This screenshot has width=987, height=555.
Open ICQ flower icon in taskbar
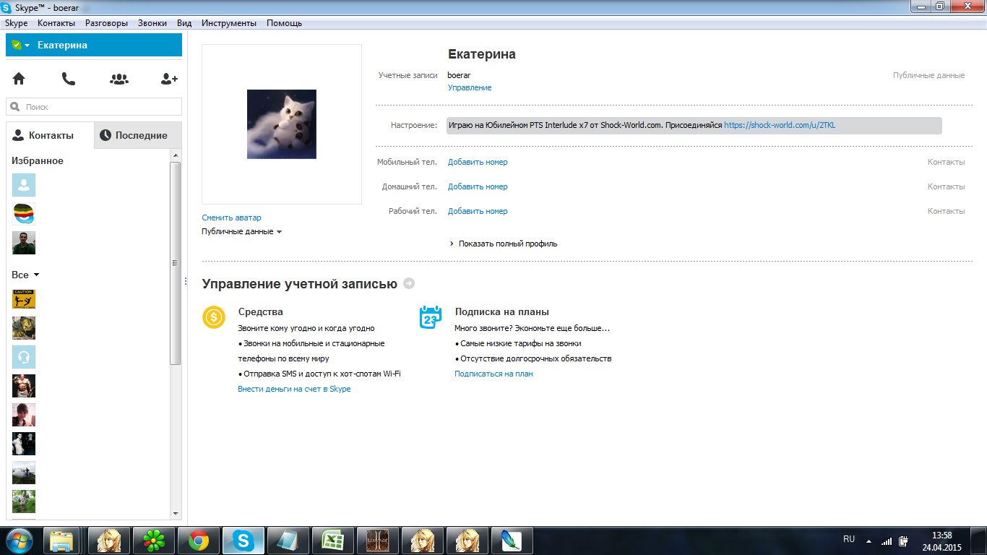pos(154,540)
